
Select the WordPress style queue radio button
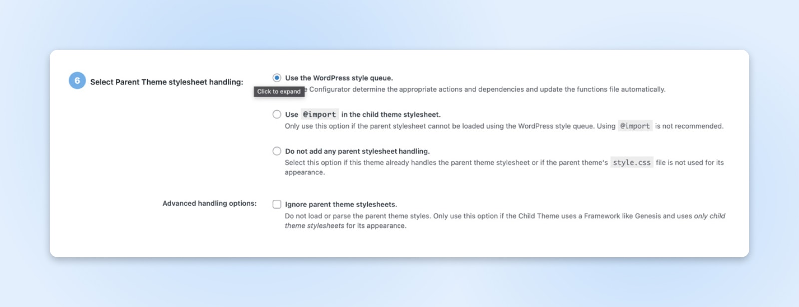click(277, 78)
